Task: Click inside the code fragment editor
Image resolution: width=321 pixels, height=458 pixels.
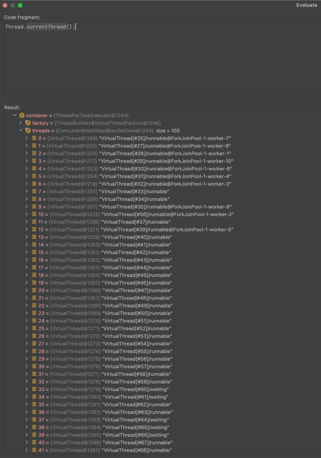Action: coord(163,60)
